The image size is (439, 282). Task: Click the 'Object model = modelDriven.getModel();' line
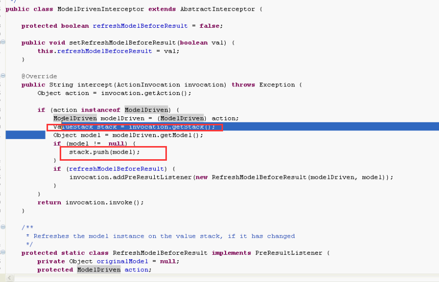[x=128, y=135]
